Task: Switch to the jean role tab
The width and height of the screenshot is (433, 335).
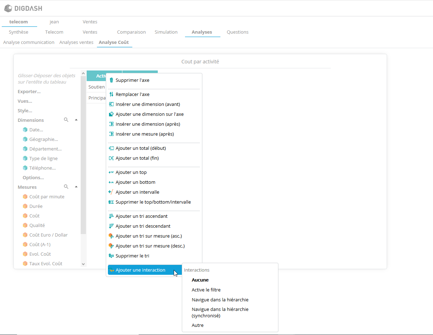Action: pos(54,22)
